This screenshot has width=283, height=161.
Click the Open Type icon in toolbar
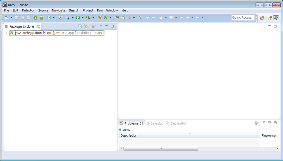[x=117, y=18]
